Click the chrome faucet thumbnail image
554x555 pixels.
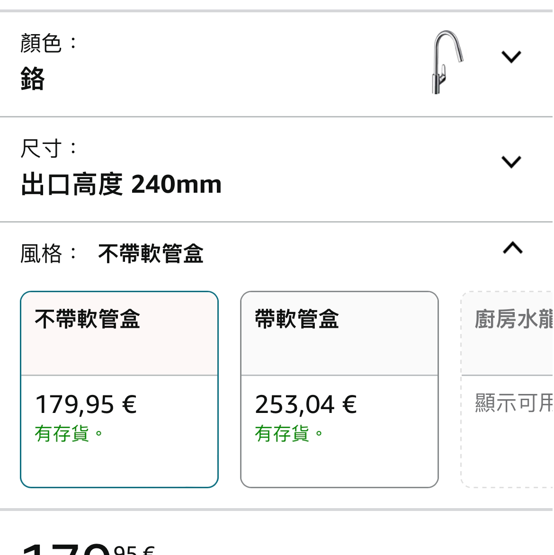coord(447,63)
